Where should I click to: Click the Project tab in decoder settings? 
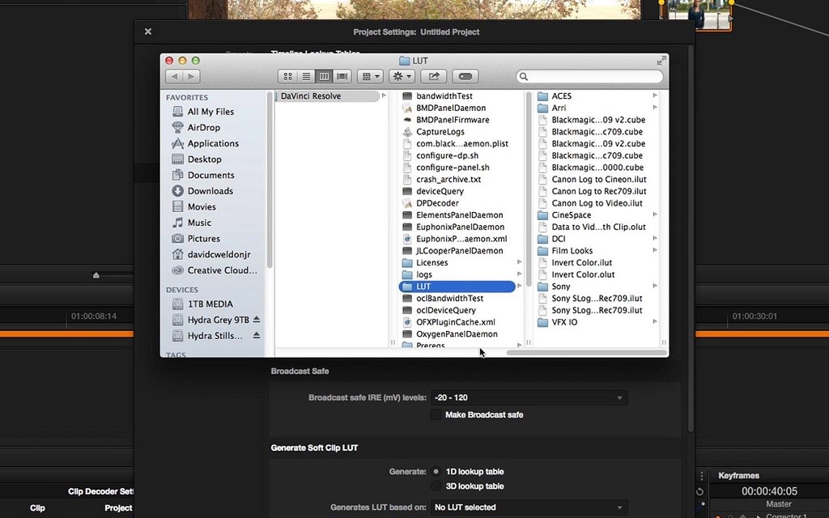click(x=118, y=508)
